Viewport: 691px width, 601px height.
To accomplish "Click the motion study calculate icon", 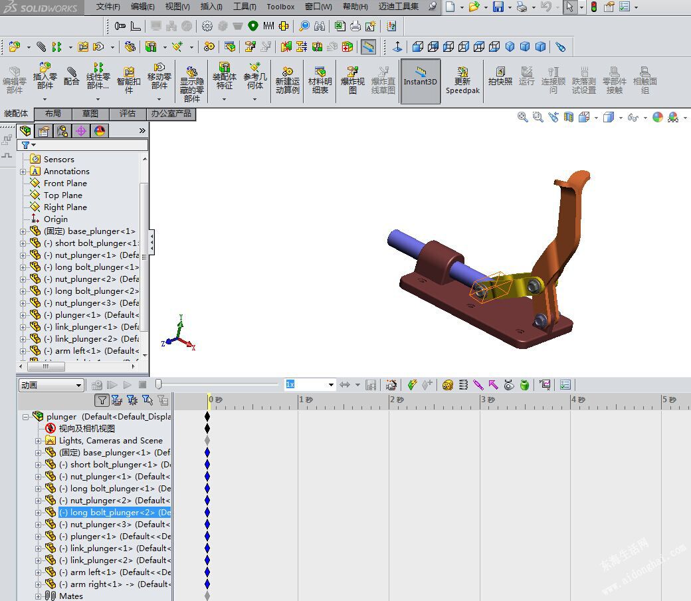I will point(96,385).
